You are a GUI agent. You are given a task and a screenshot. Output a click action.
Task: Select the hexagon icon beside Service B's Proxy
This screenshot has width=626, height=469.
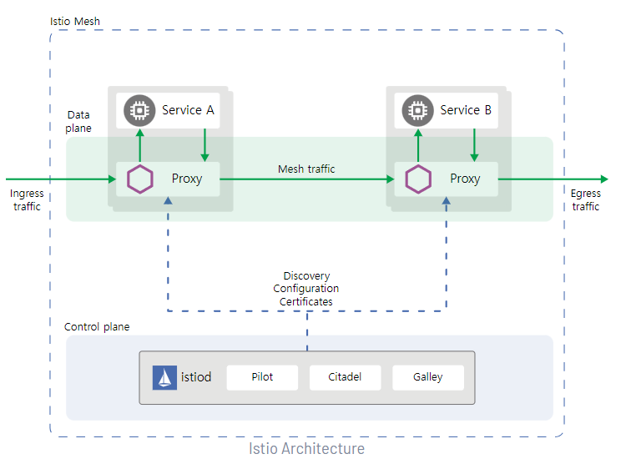click(418, 179)
